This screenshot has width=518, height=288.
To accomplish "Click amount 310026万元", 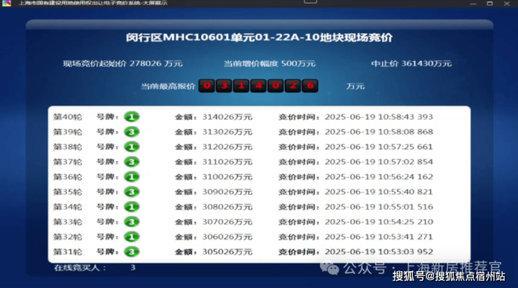I will [227, 177].
